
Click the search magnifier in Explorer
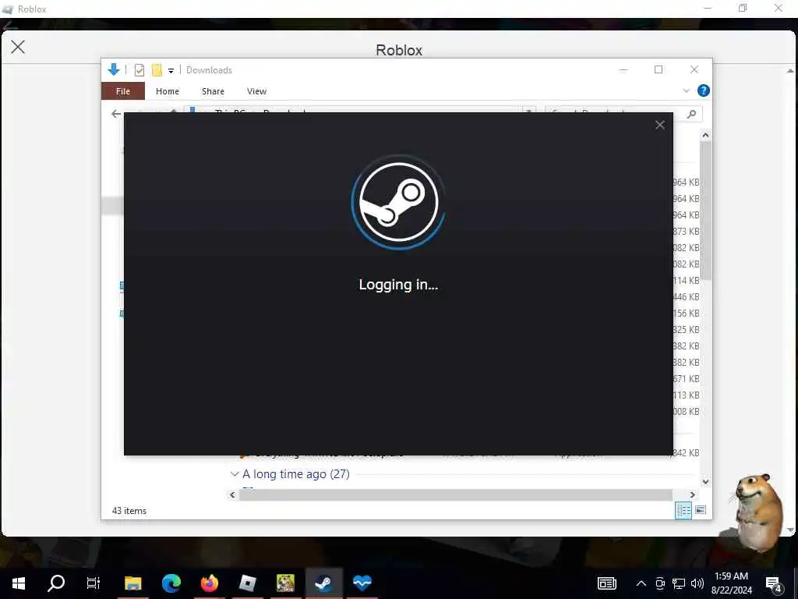click(x=691, y=114)
